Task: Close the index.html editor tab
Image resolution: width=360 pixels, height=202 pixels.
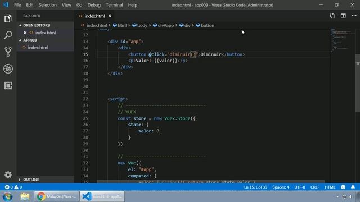Action: (110, 16)
